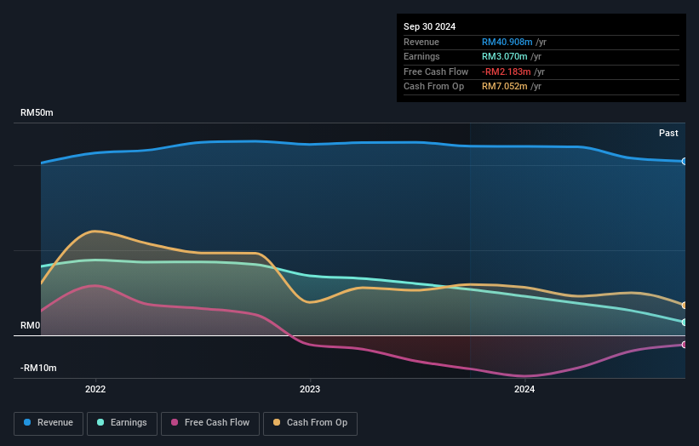This screenshot has width=699, height=446.
Task: Click the RM40.908m revenue value
Action: [x=507, y=42]
